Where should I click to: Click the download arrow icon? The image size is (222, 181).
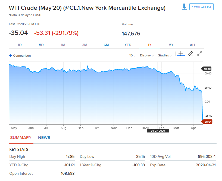[184, 7]
